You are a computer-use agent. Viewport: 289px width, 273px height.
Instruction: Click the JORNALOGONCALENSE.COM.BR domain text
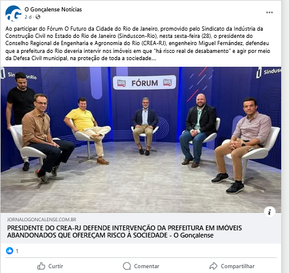click(42, 219)
